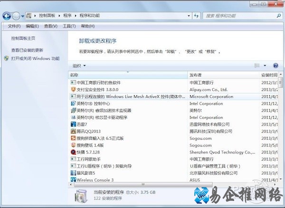Click the installed programs icon in details pane
285x208 pixels.
pyautogui.click(x=81, y=196)
